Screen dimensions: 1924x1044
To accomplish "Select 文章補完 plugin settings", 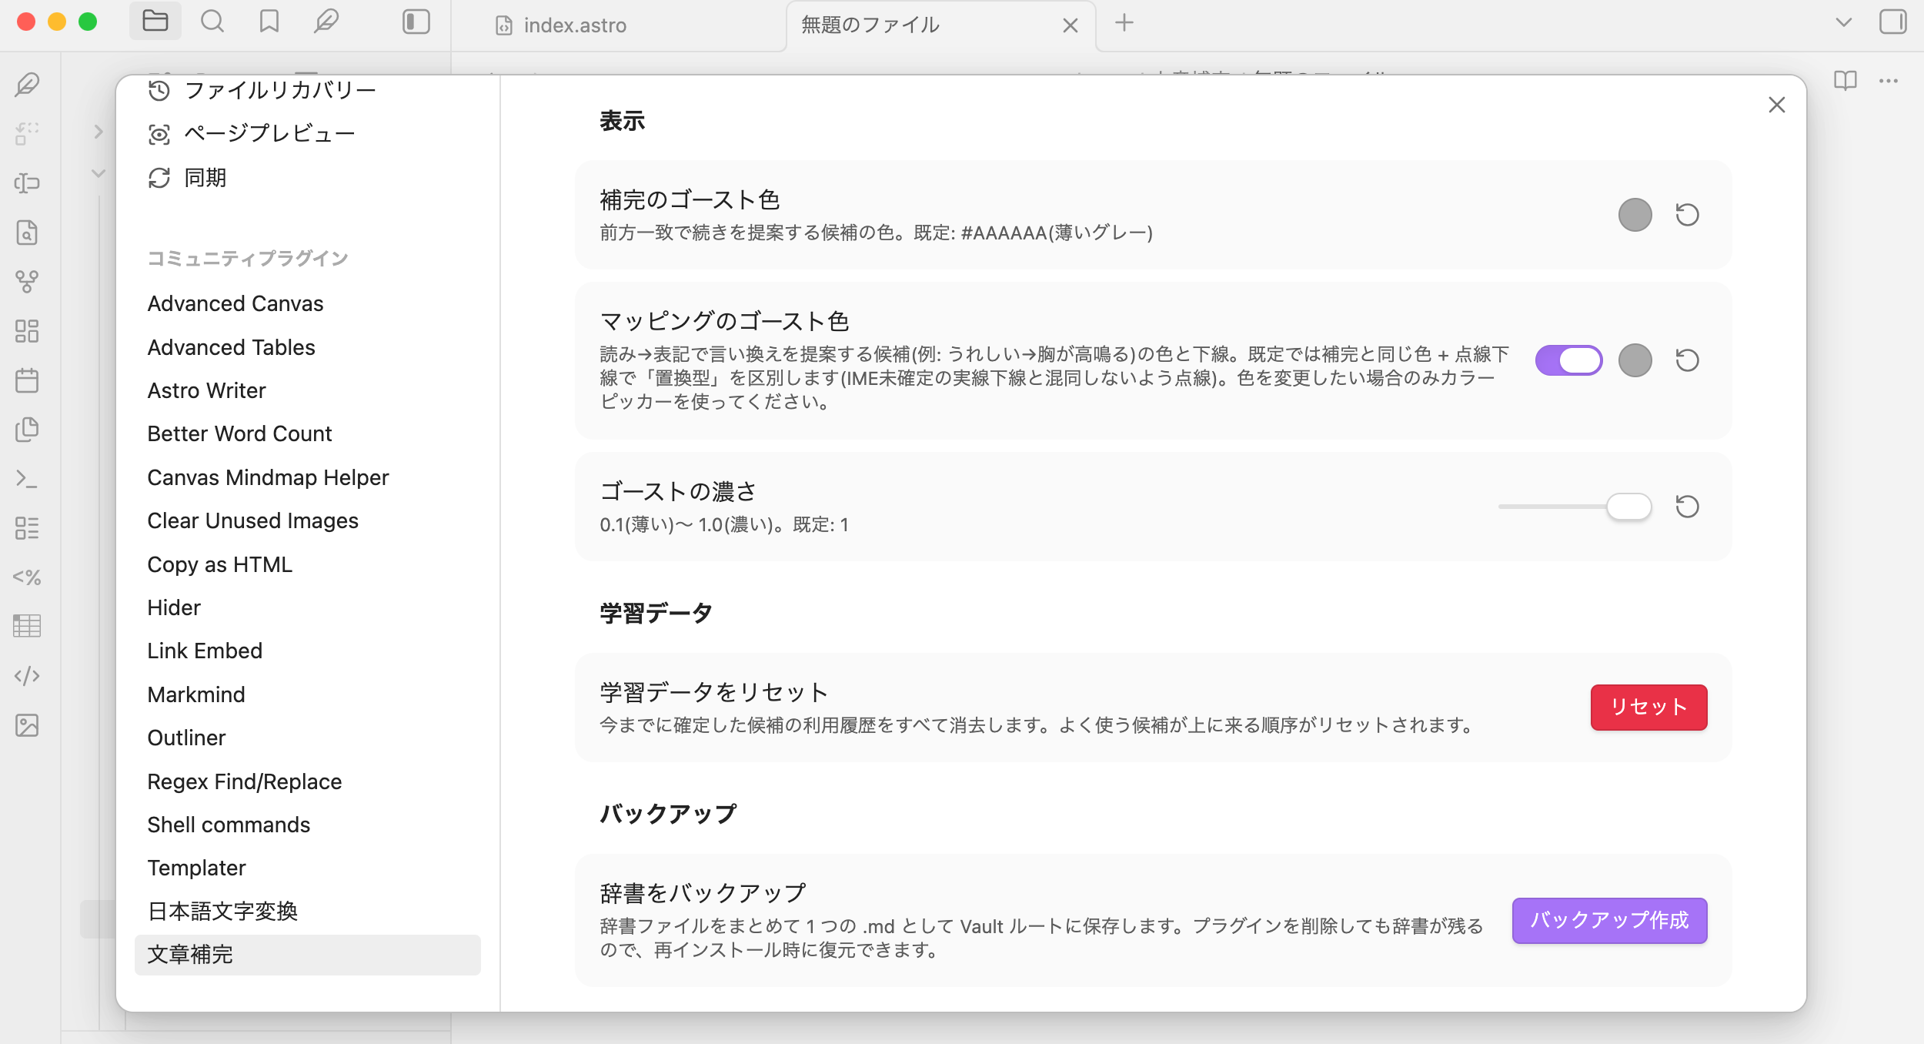I will (308, 955).
